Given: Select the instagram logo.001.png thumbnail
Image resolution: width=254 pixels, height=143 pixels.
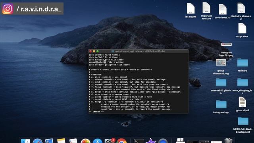Looking at the screenshot, I should coord(226,44).
